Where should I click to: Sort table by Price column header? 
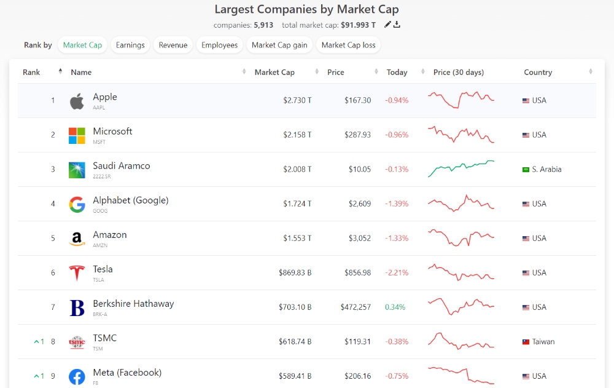click(336, 72)
